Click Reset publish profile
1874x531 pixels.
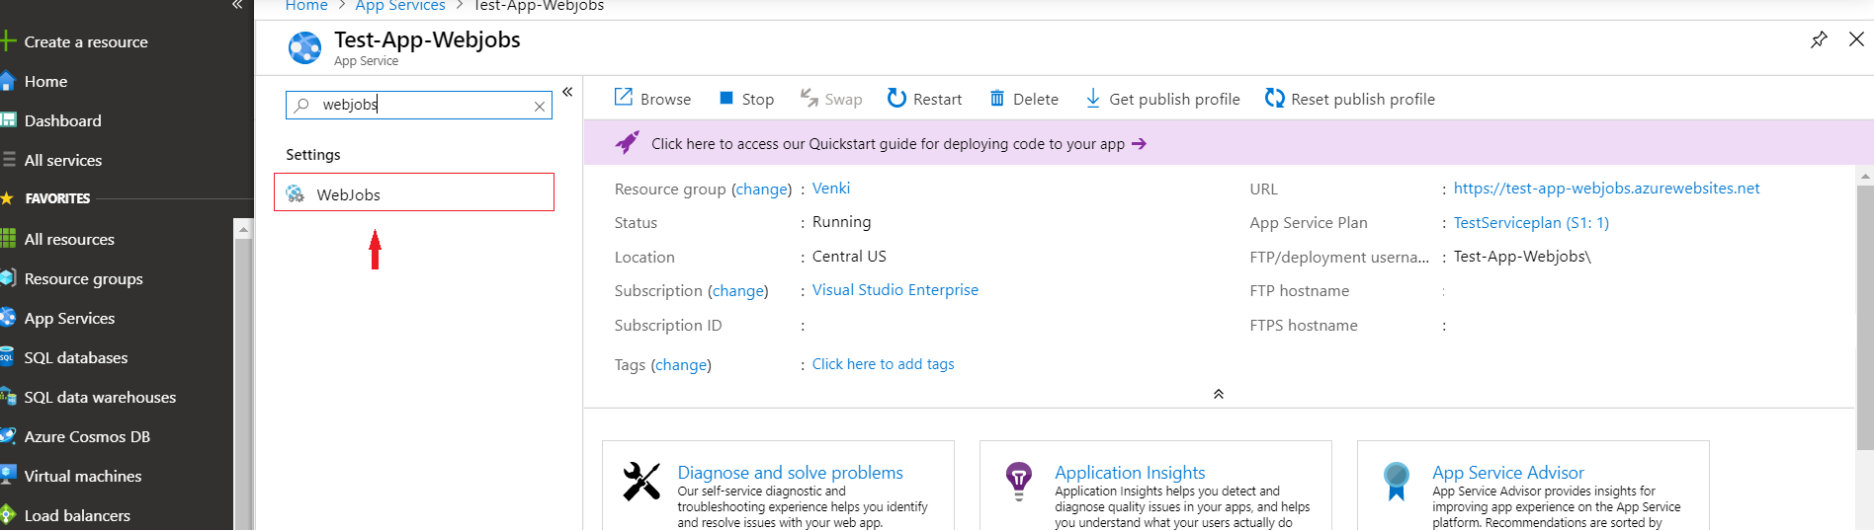point(1350,99)
